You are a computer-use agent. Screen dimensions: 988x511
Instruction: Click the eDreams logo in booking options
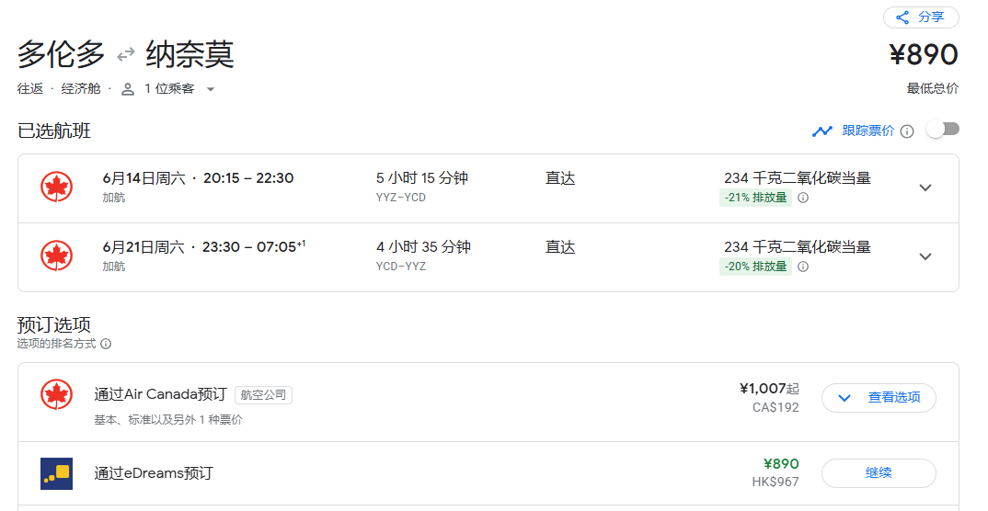tap(57, 473)
